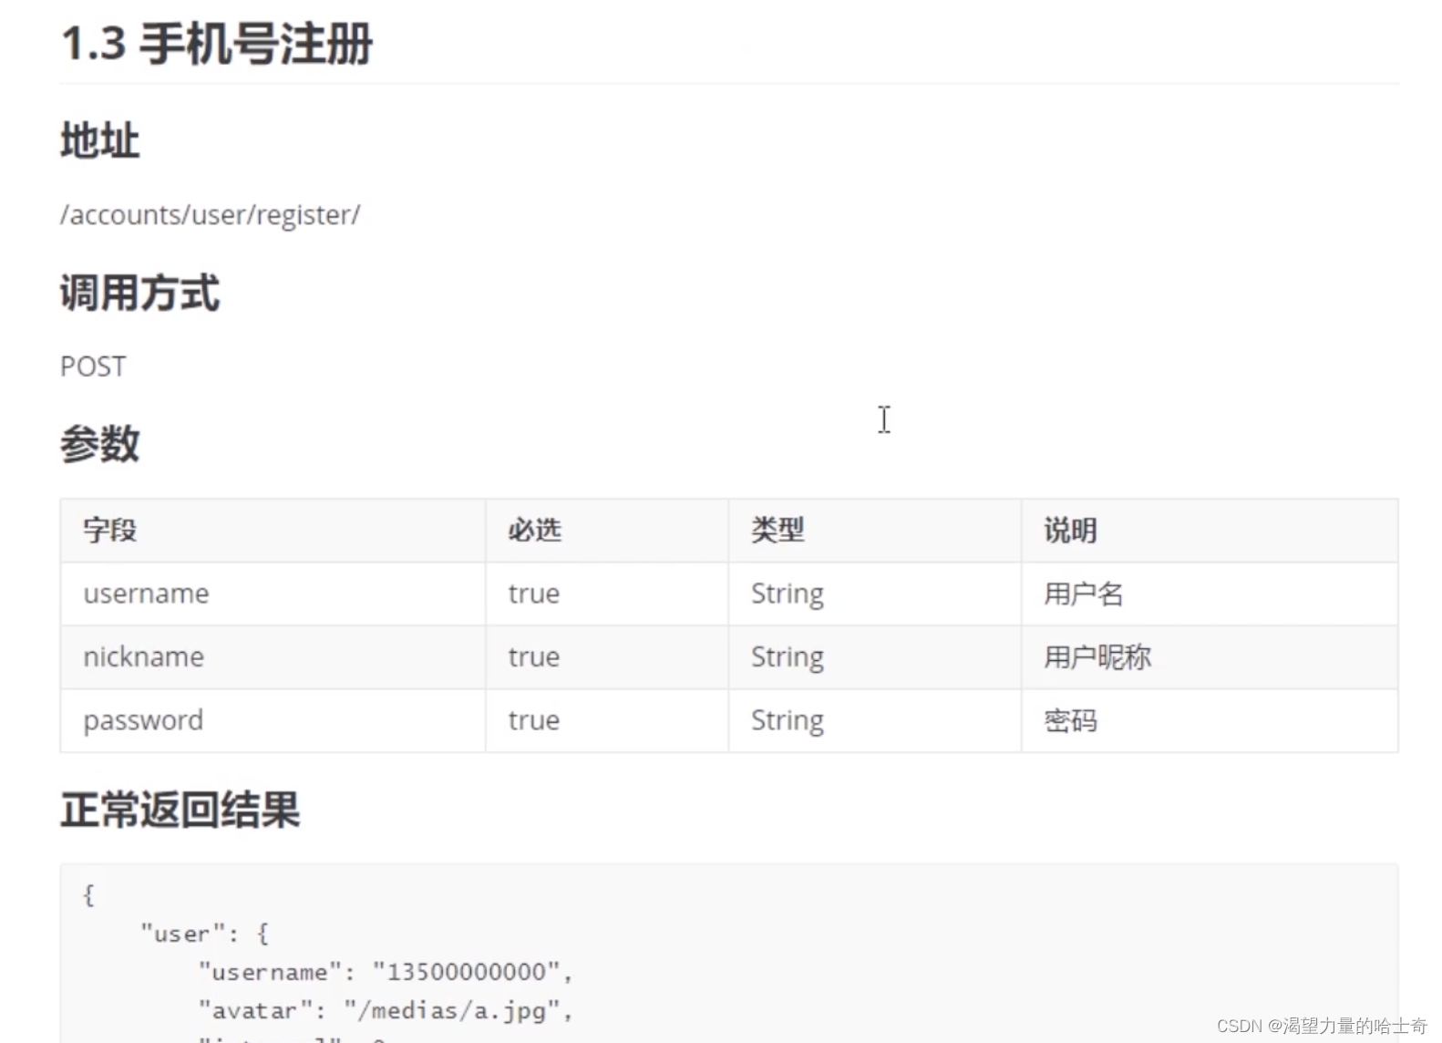This screenshot has height=1043, width=1442.
Task: Click 'true' in the username row
Action: (x=534, y=594)
